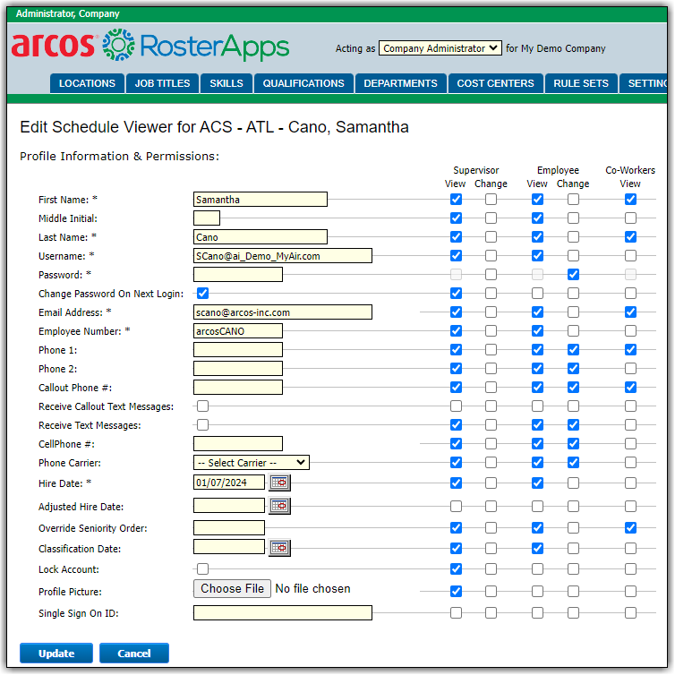This screenshot has height=675, width=675.
Task: Open the Departments tab
Action: (x=400, y=83)
